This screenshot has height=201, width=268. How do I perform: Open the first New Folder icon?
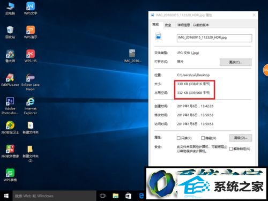click(31, 128)
